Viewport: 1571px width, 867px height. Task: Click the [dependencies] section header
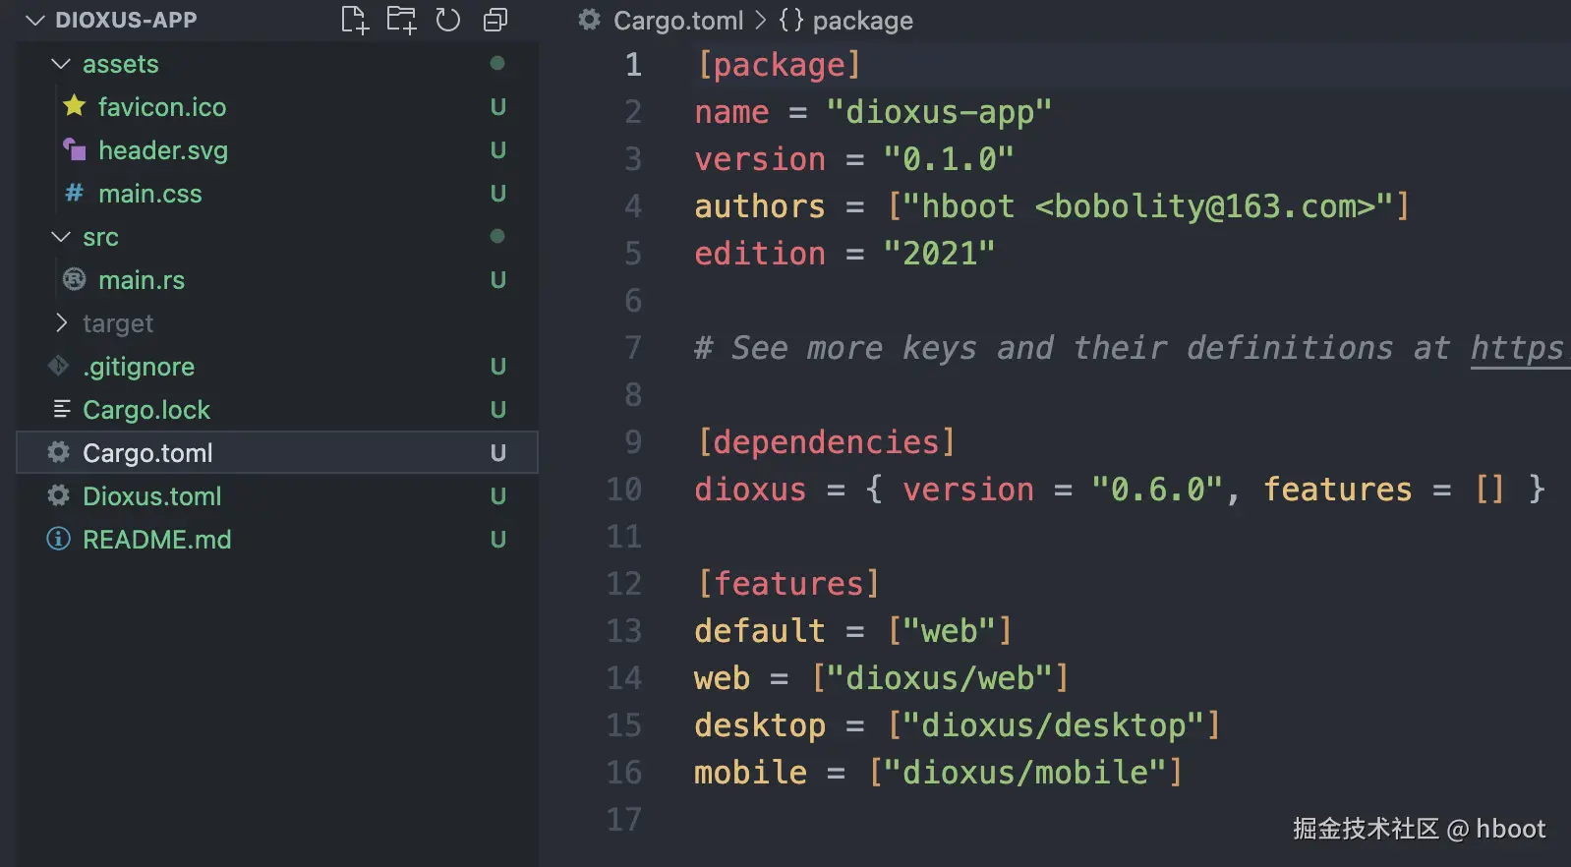point(826,442)
